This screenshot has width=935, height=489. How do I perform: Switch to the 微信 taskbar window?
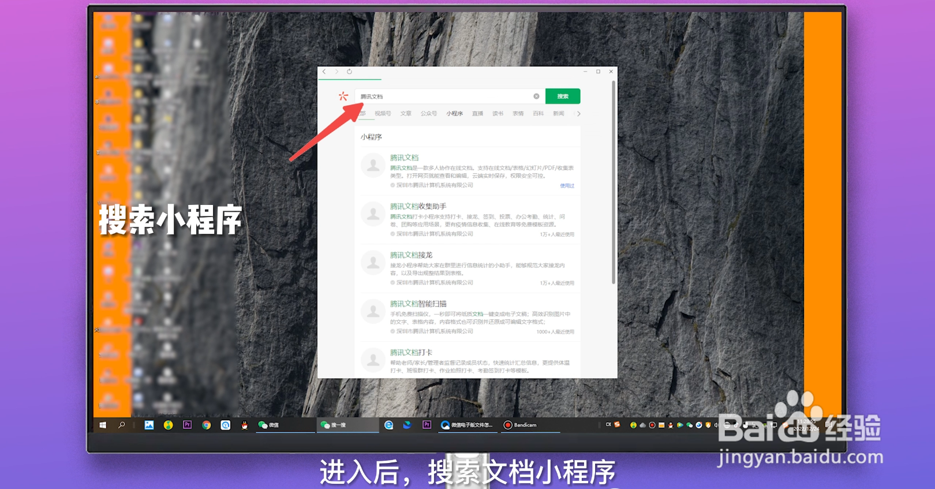point(285,425)
